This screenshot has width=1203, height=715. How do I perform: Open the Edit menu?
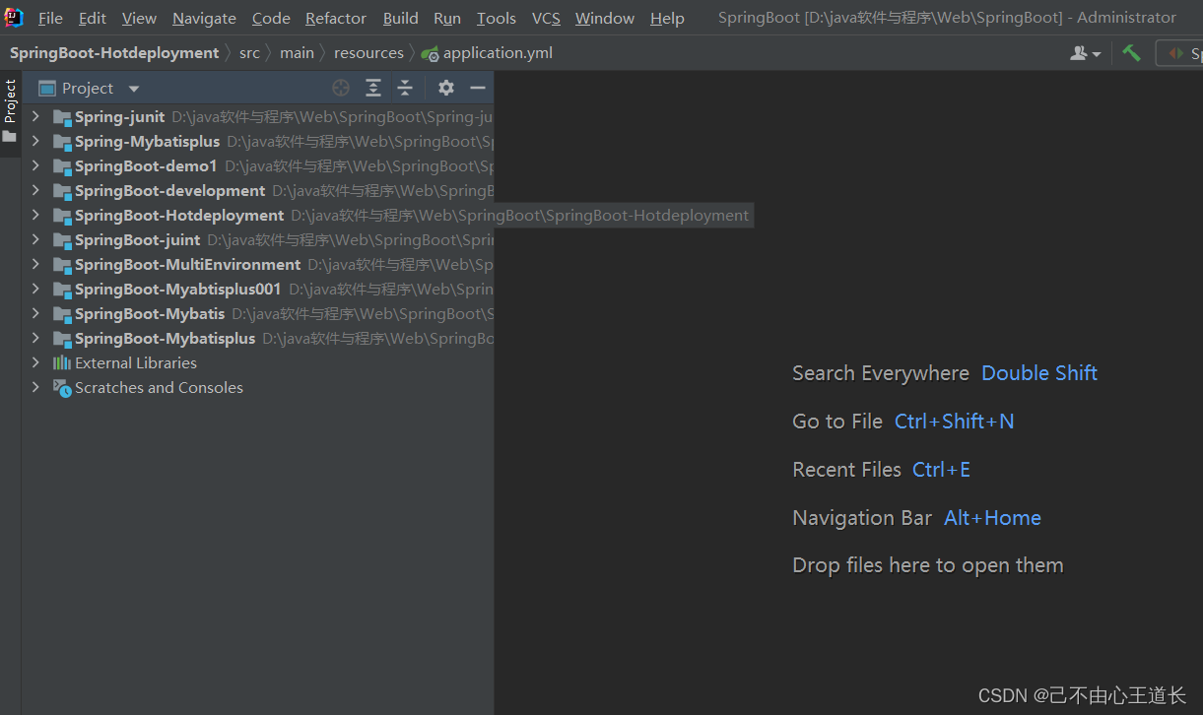pos(93,18)
